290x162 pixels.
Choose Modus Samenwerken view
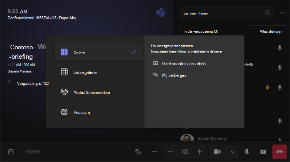(98, 92)
